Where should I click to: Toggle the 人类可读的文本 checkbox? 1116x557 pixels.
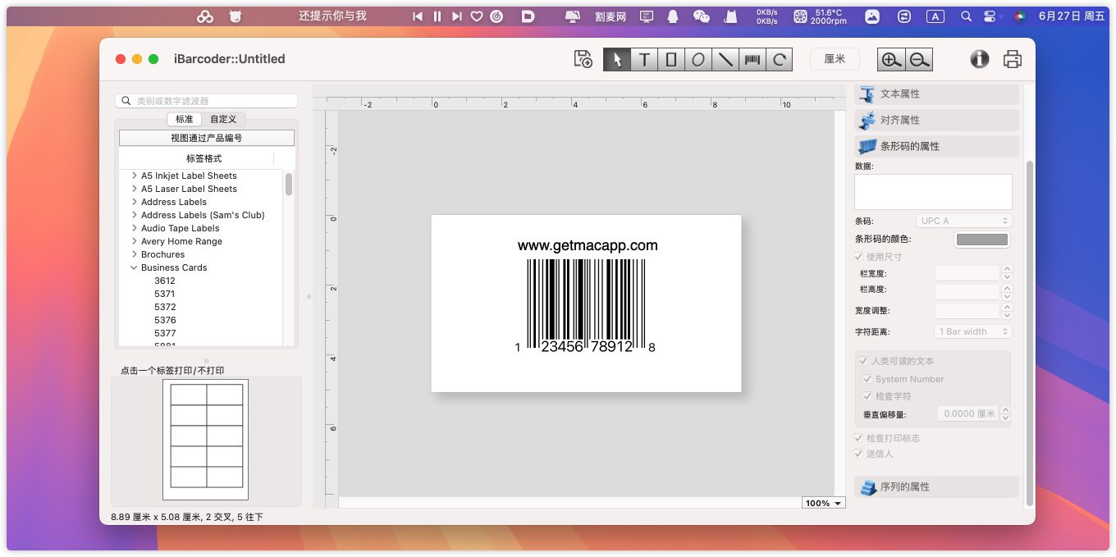pos(863,361)
